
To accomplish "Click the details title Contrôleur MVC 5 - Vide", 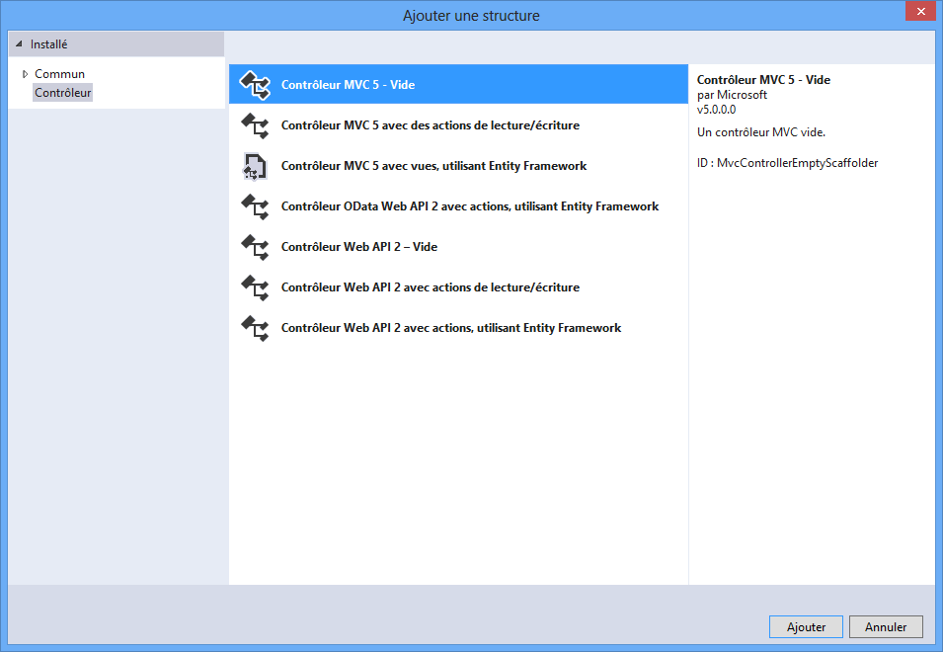I will tap(763, 80).
